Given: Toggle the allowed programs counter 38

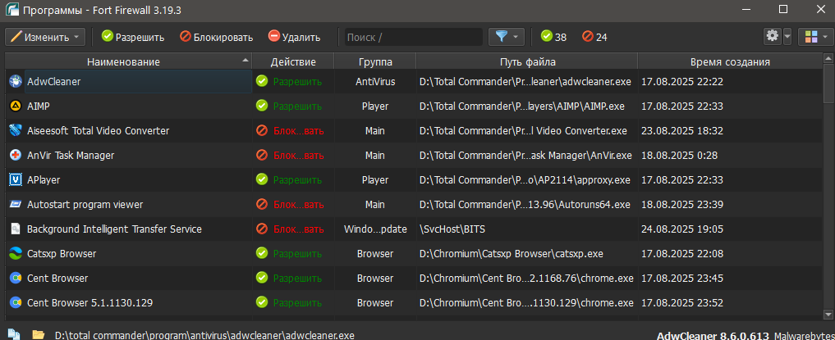Looking at the screenshot, I should click(554, 37).
